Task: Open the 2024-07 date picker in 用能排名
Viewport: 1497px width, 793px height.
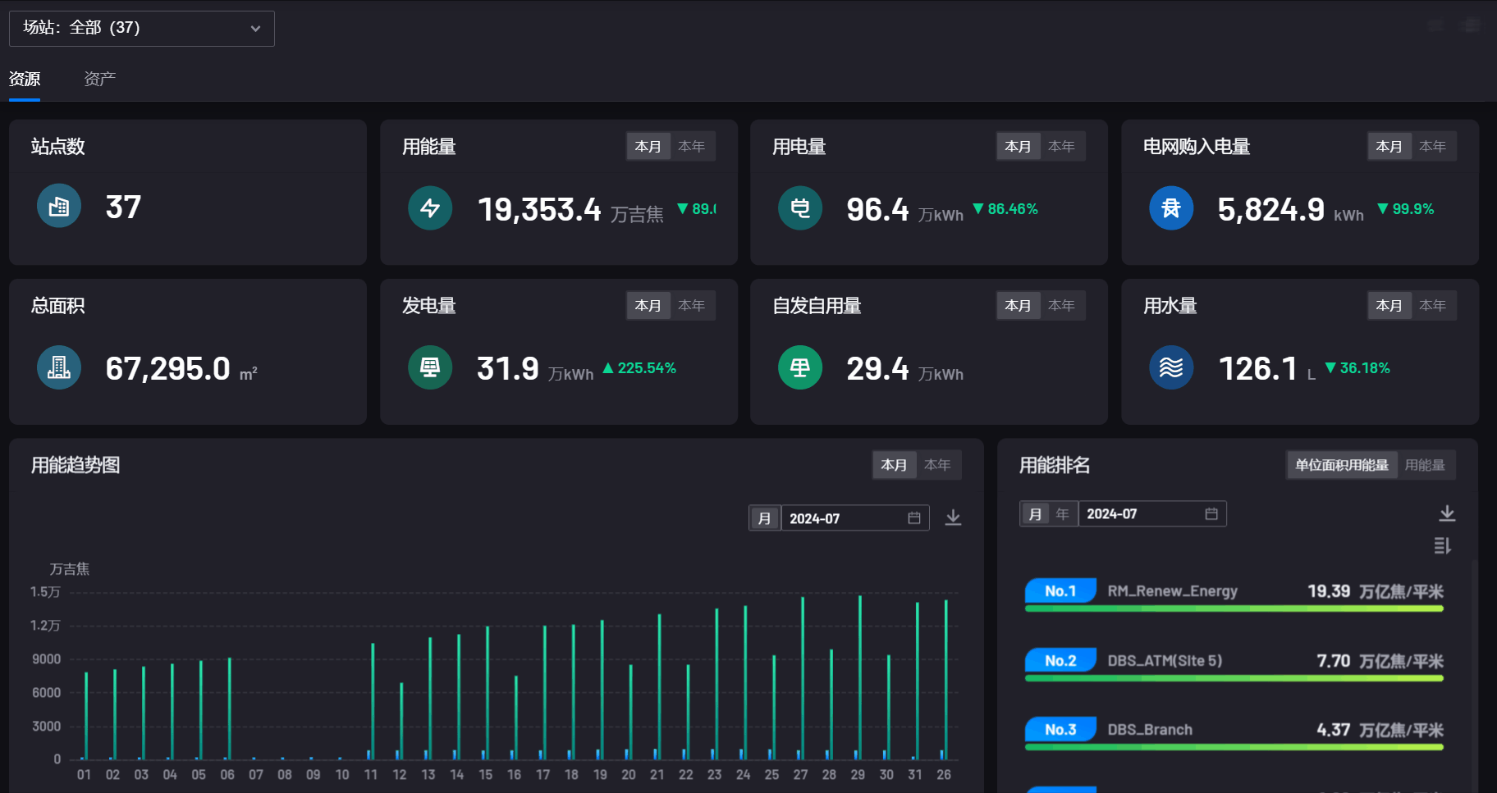Action: (1151, 513)
